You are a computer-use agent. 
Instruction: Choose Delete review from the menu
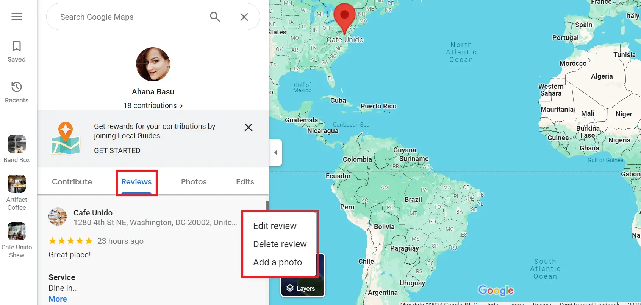[280, 244]
